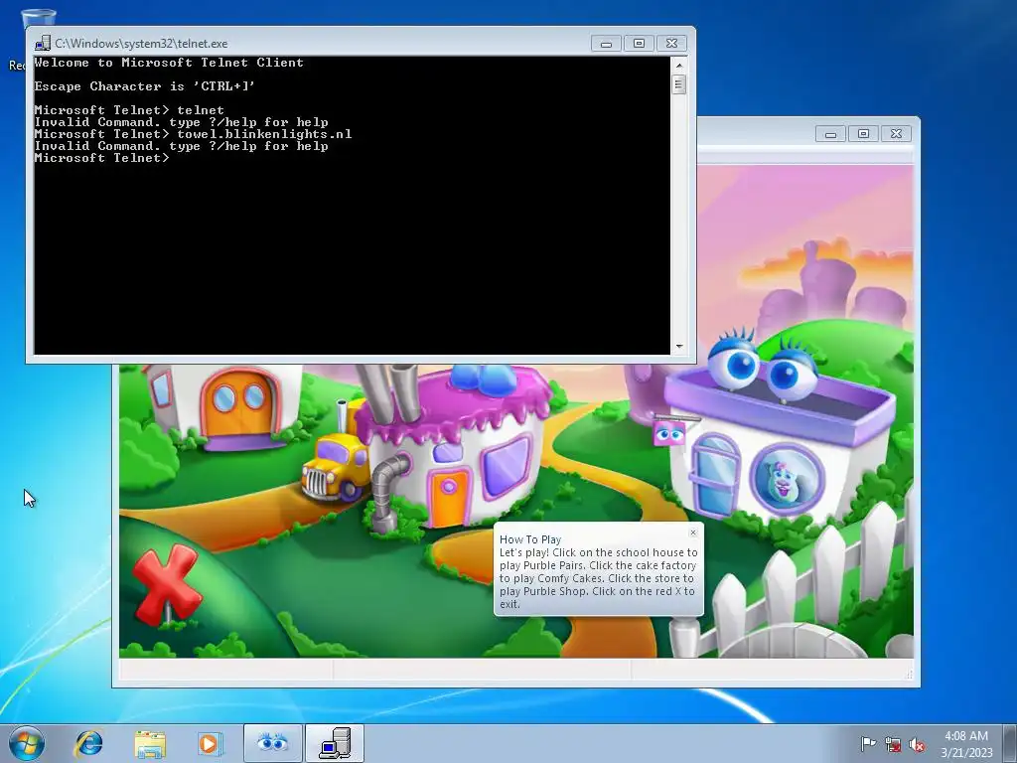Click the red X exit sign in Purble Place

(166, 585)
